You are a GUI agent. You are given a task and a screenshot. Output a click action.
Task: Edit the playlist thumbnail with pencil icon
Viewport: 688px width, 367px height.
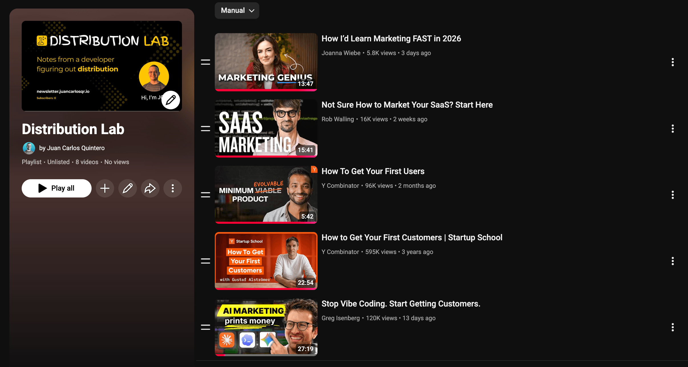[171, 100]
